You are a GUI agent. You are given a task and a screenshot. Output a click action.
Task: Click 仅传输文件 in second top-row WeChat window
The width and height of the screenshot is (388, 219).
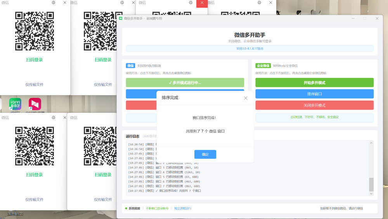point(103,85)
